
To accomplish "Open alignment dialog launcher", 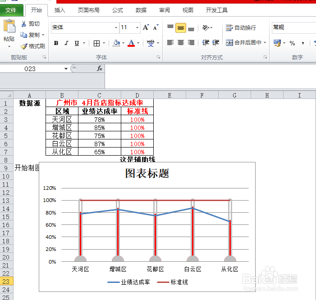I will click(265, 57).
